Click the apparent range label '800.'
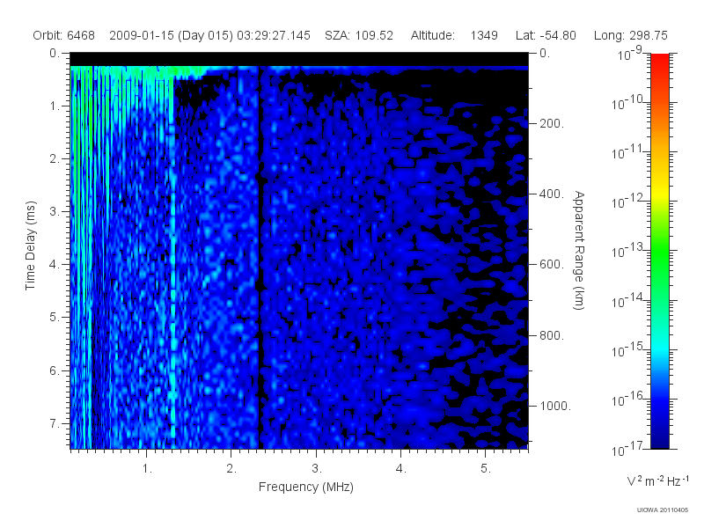This screenshot has width=704, height=528. pos(552,335)
